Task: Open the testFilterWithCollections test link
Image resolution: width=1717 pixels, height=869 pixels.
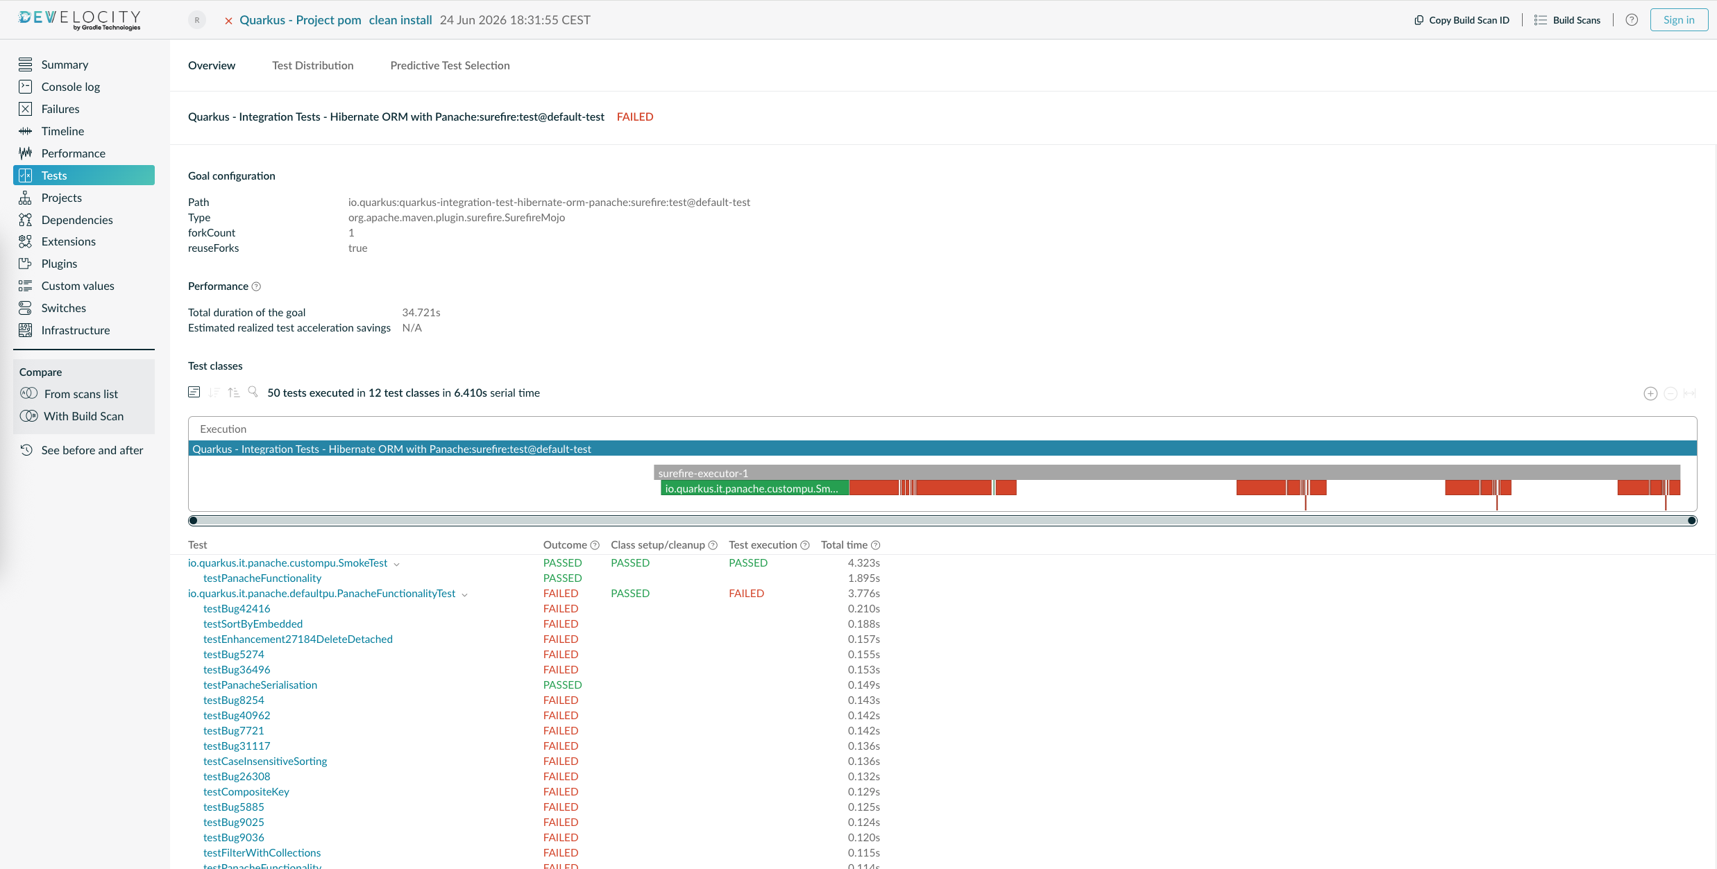Action: [x=262, y=852]
